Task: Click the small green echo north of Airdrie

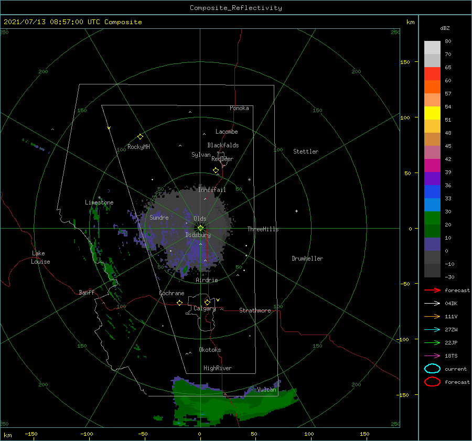Action: 185,270
